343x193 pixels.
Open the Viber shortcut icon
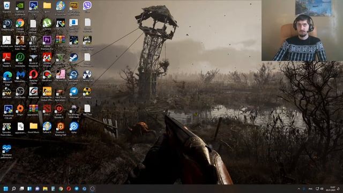(x=87, y=7)
